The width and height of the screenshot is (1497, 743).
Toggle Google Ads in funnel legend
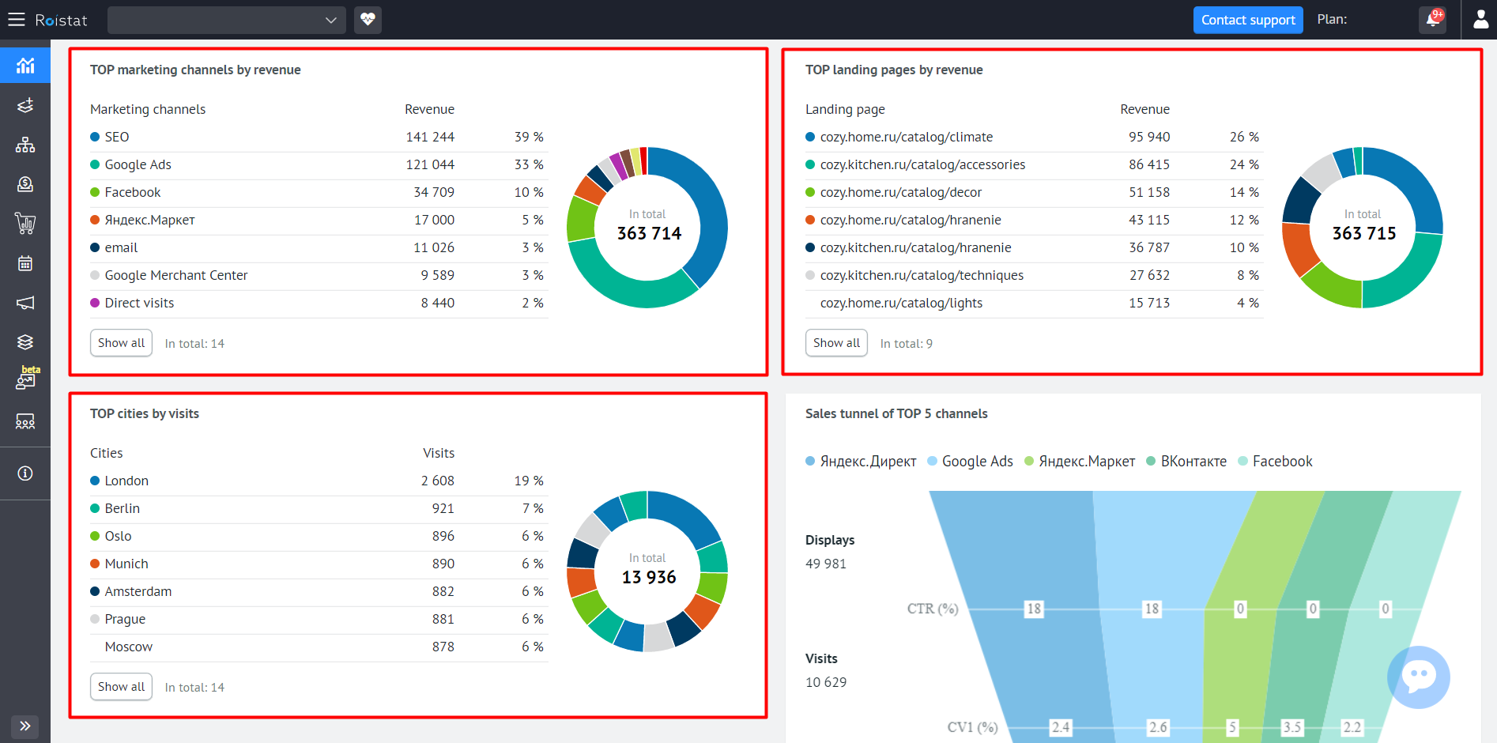(x=970, y=462)
